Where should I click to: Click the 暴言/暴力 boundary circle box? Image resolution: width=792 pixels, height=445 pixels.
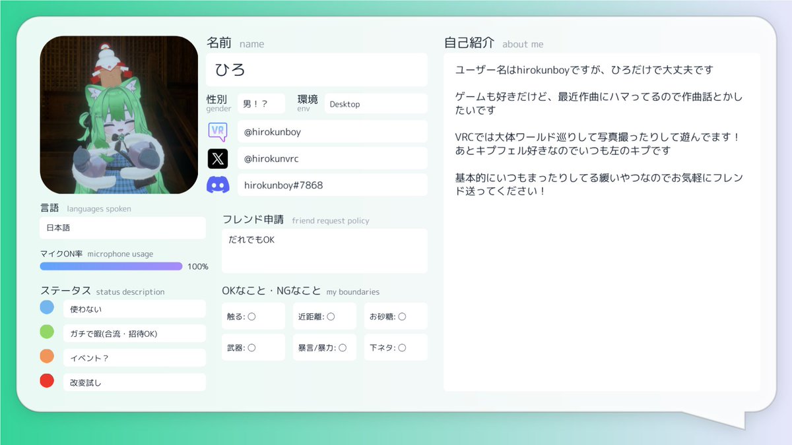tap(325, 347)
